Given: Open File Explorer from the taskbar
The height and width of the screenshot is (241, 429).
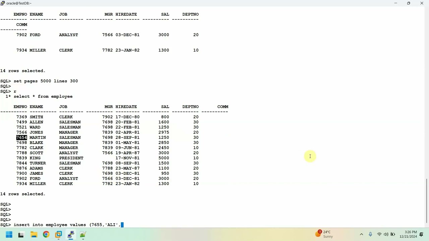Looking at the screenshot, I should (x=34, y=235).
